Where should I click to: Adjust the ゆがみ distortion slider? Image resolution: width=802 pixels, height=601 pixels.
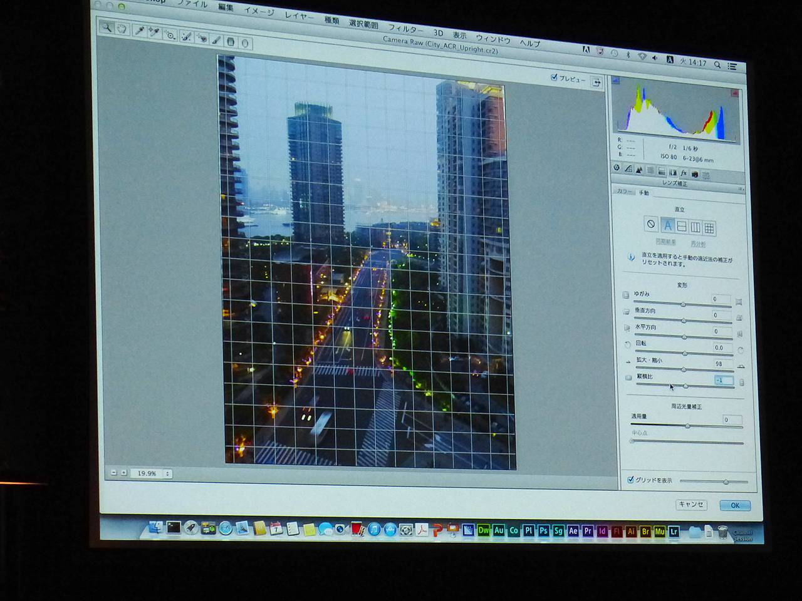click(x=684, y=304)
